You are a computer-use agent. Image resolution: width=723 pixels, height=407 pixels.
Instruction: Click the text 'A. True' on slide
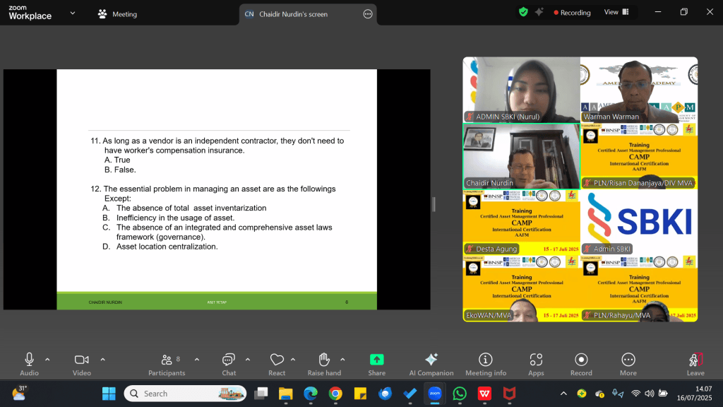tap(117, 160)
